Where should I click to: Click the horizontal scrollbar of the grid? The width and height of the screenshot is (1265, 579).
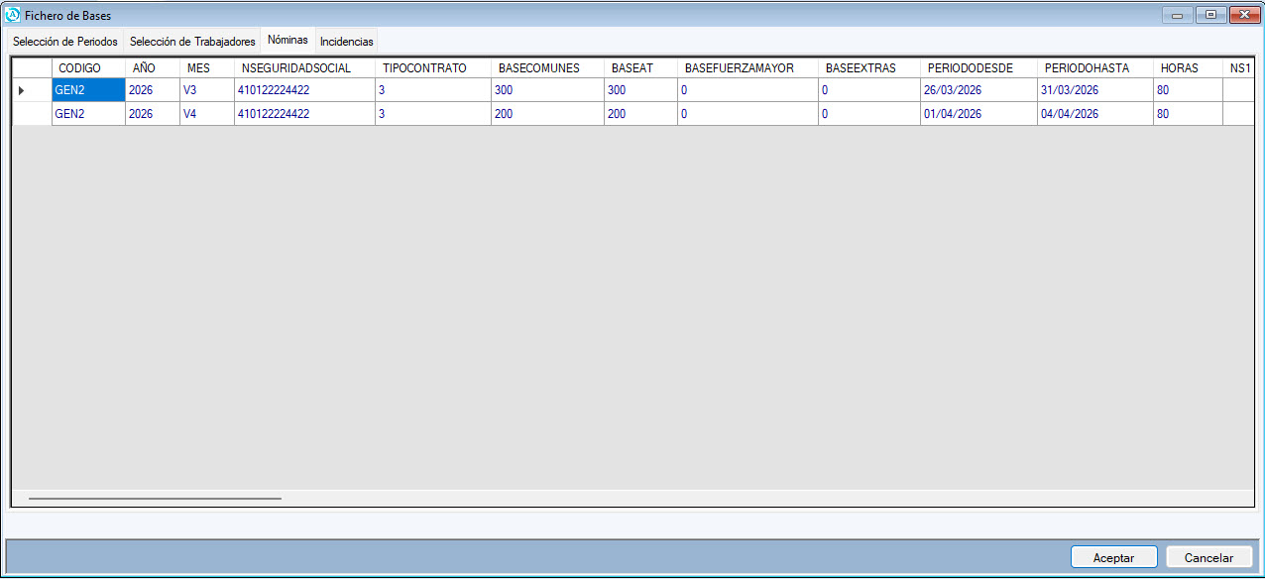tap(155, 498)
